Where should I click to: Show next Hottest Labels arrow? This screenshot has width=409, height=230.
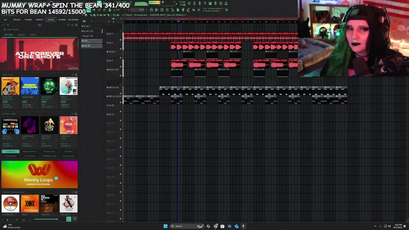pyautogui.click(x=76, y=114)
